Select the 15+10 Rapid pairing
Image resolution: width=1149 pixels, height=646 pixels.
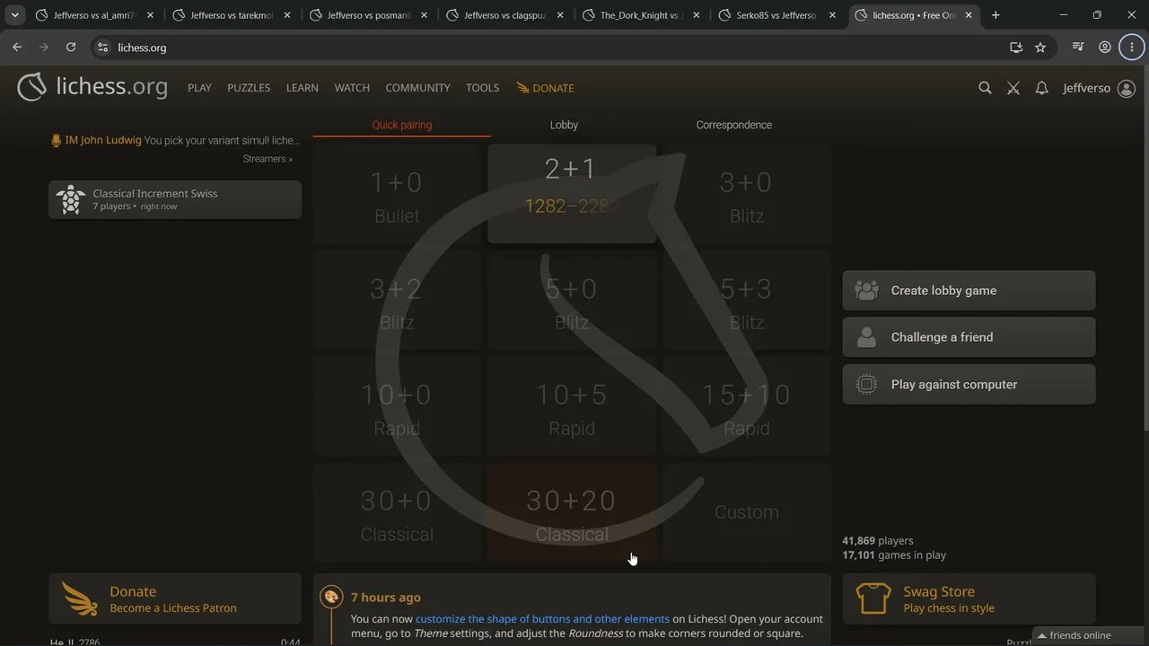[x=747, y=406]
